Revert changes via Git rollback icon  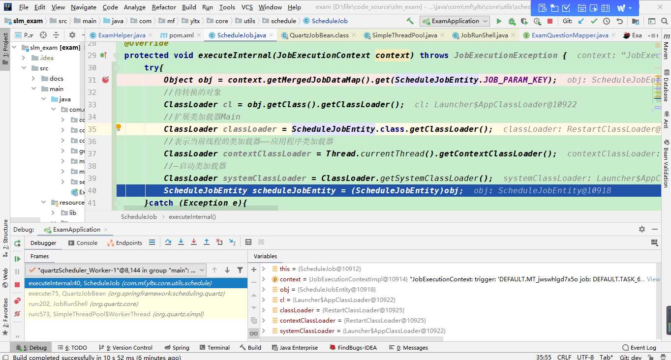pos(619,21)
